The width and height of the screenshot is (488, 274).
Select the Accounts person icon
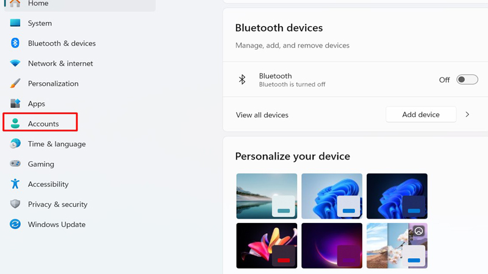15,124
